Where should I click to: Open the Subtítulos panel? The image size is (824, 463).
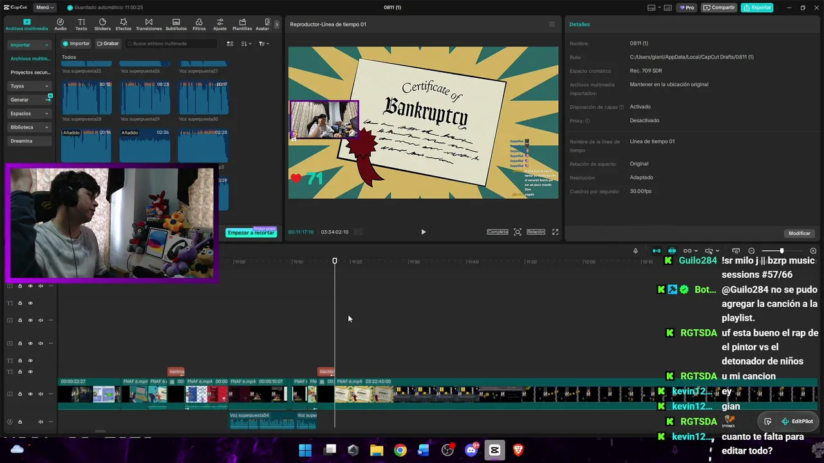pyautogui.click(x=176, y=24)
